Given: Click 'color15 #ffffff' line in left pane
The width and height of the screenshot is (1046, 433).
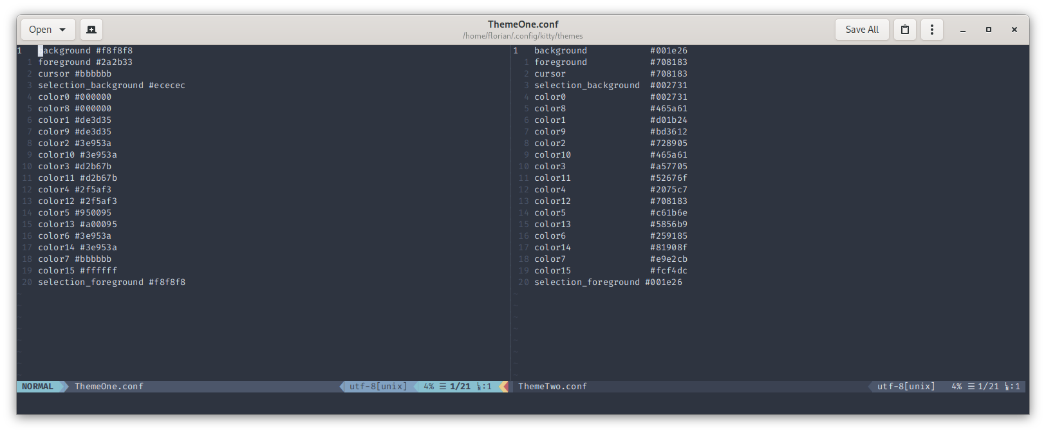Looking at the screenshot, I should pos(77,271).
